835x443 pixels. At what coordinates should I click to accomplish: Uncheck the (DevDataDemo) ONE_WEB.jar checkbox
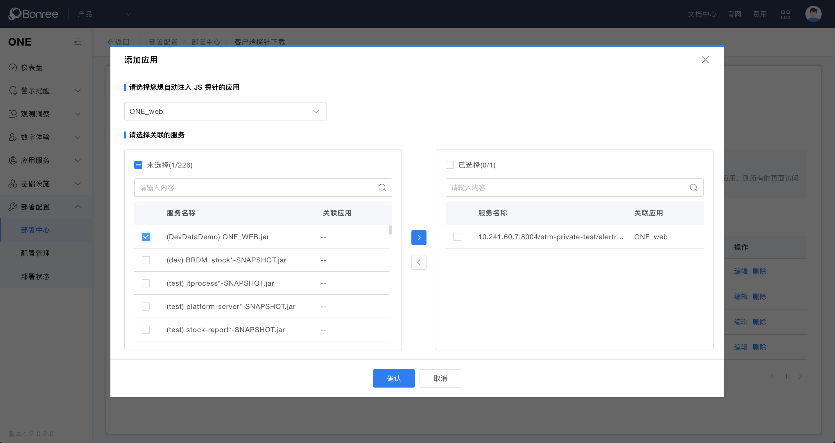point(146,237)
